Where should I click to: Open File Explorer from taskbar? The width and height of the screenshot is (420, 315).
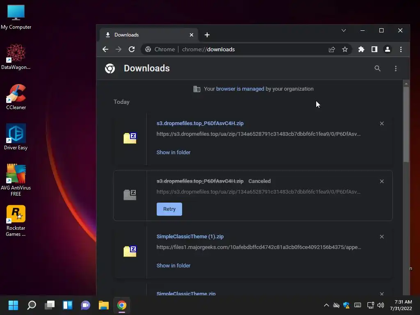[x=104, y=305]
